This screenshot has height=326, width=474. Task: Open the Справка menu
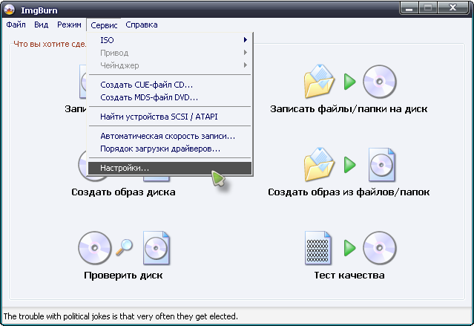[141, 25]
